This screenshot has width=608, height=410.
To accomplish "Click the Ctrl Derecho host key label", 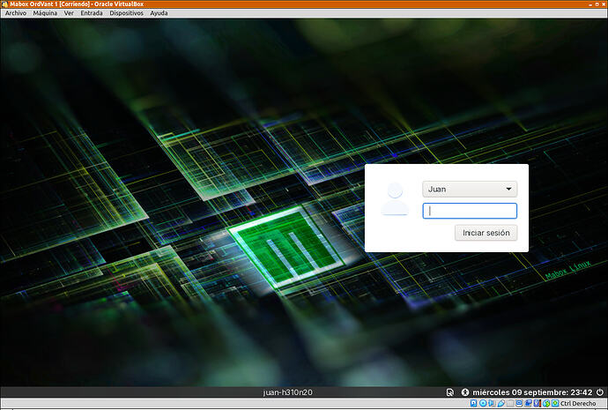I will tap(578, 404).
